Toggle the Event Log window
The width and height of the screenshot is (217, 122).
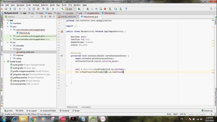pos(207,111)
